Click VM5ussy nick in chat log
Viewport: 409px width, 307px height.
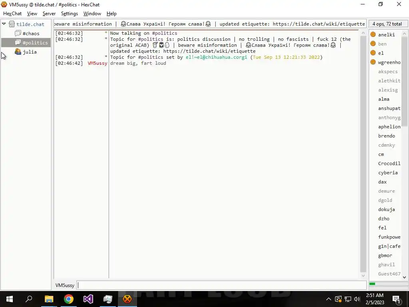click(x=97, y=63)
